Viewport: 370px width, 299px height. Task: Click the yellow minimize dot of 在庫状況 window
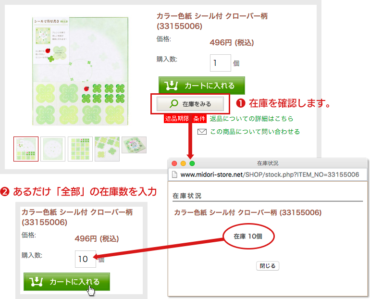coord(183,163)
